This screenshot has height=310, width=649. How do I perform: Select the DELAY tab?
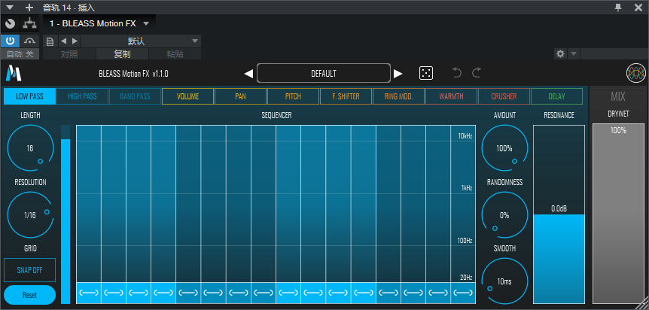tap(556, 96)
